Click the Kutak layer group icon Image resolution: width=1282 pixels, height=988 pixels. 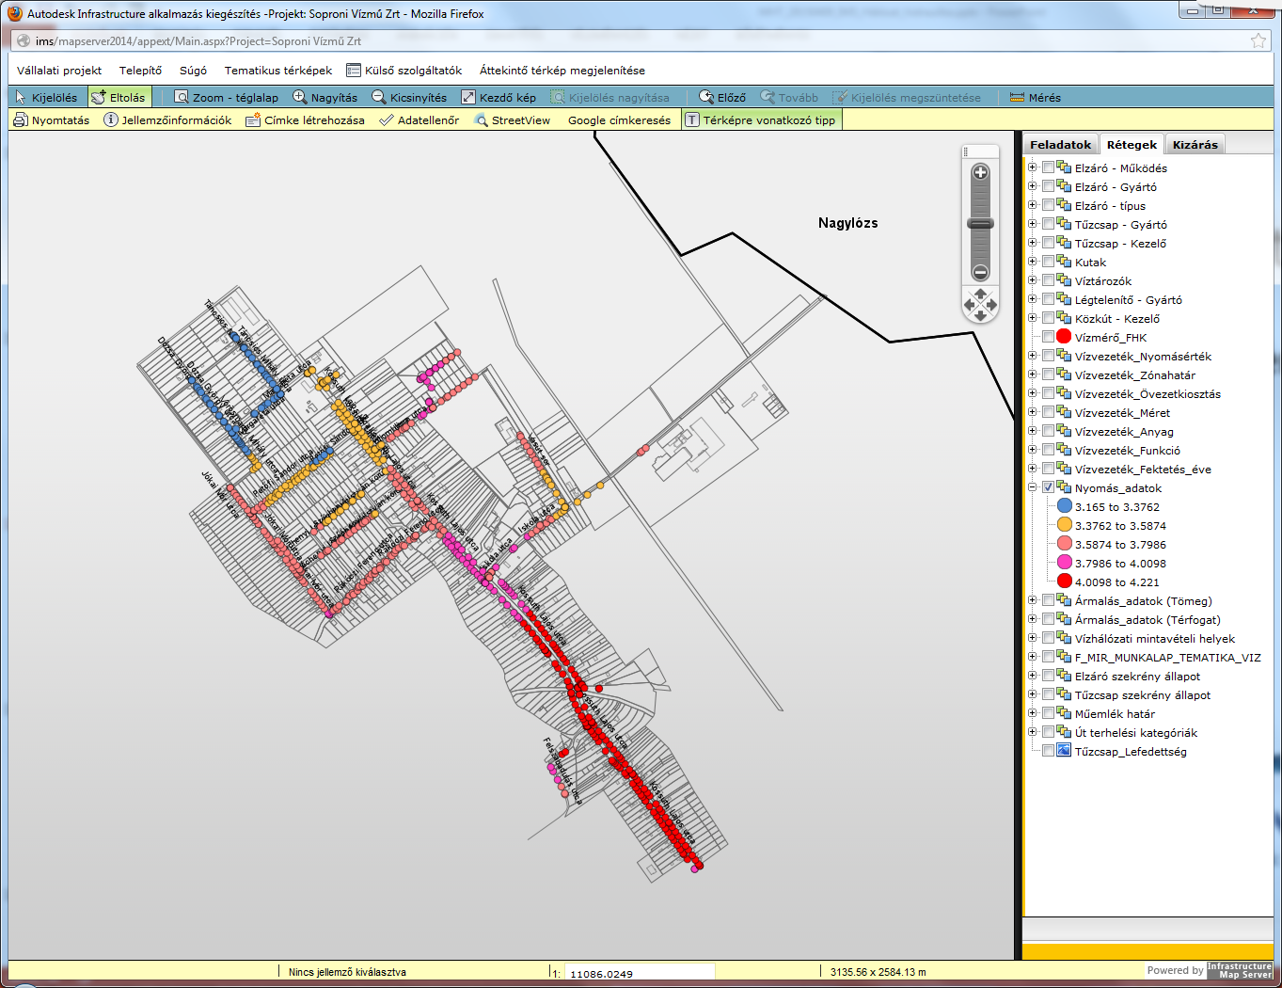tap(1064, 262)
